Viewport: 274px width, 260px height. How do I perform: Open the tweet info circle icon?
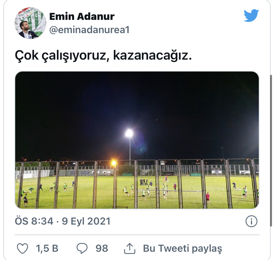pos(251,221)
